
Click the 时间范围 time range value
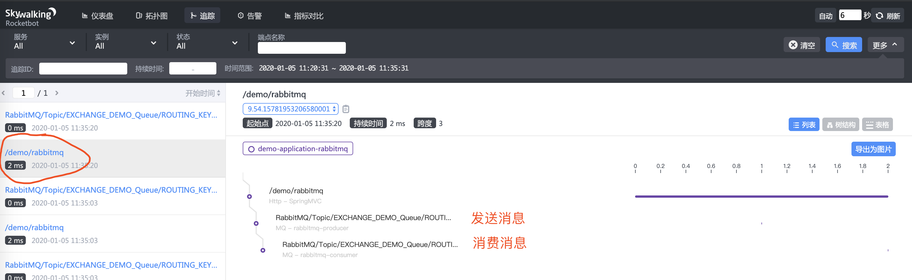coord(334,68)
